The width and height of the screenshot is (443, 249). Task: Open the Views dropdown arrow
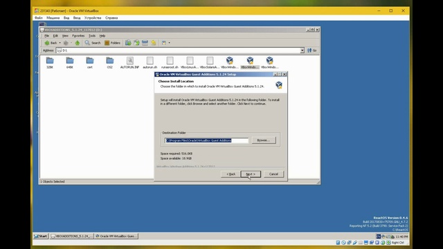[169, 43]
